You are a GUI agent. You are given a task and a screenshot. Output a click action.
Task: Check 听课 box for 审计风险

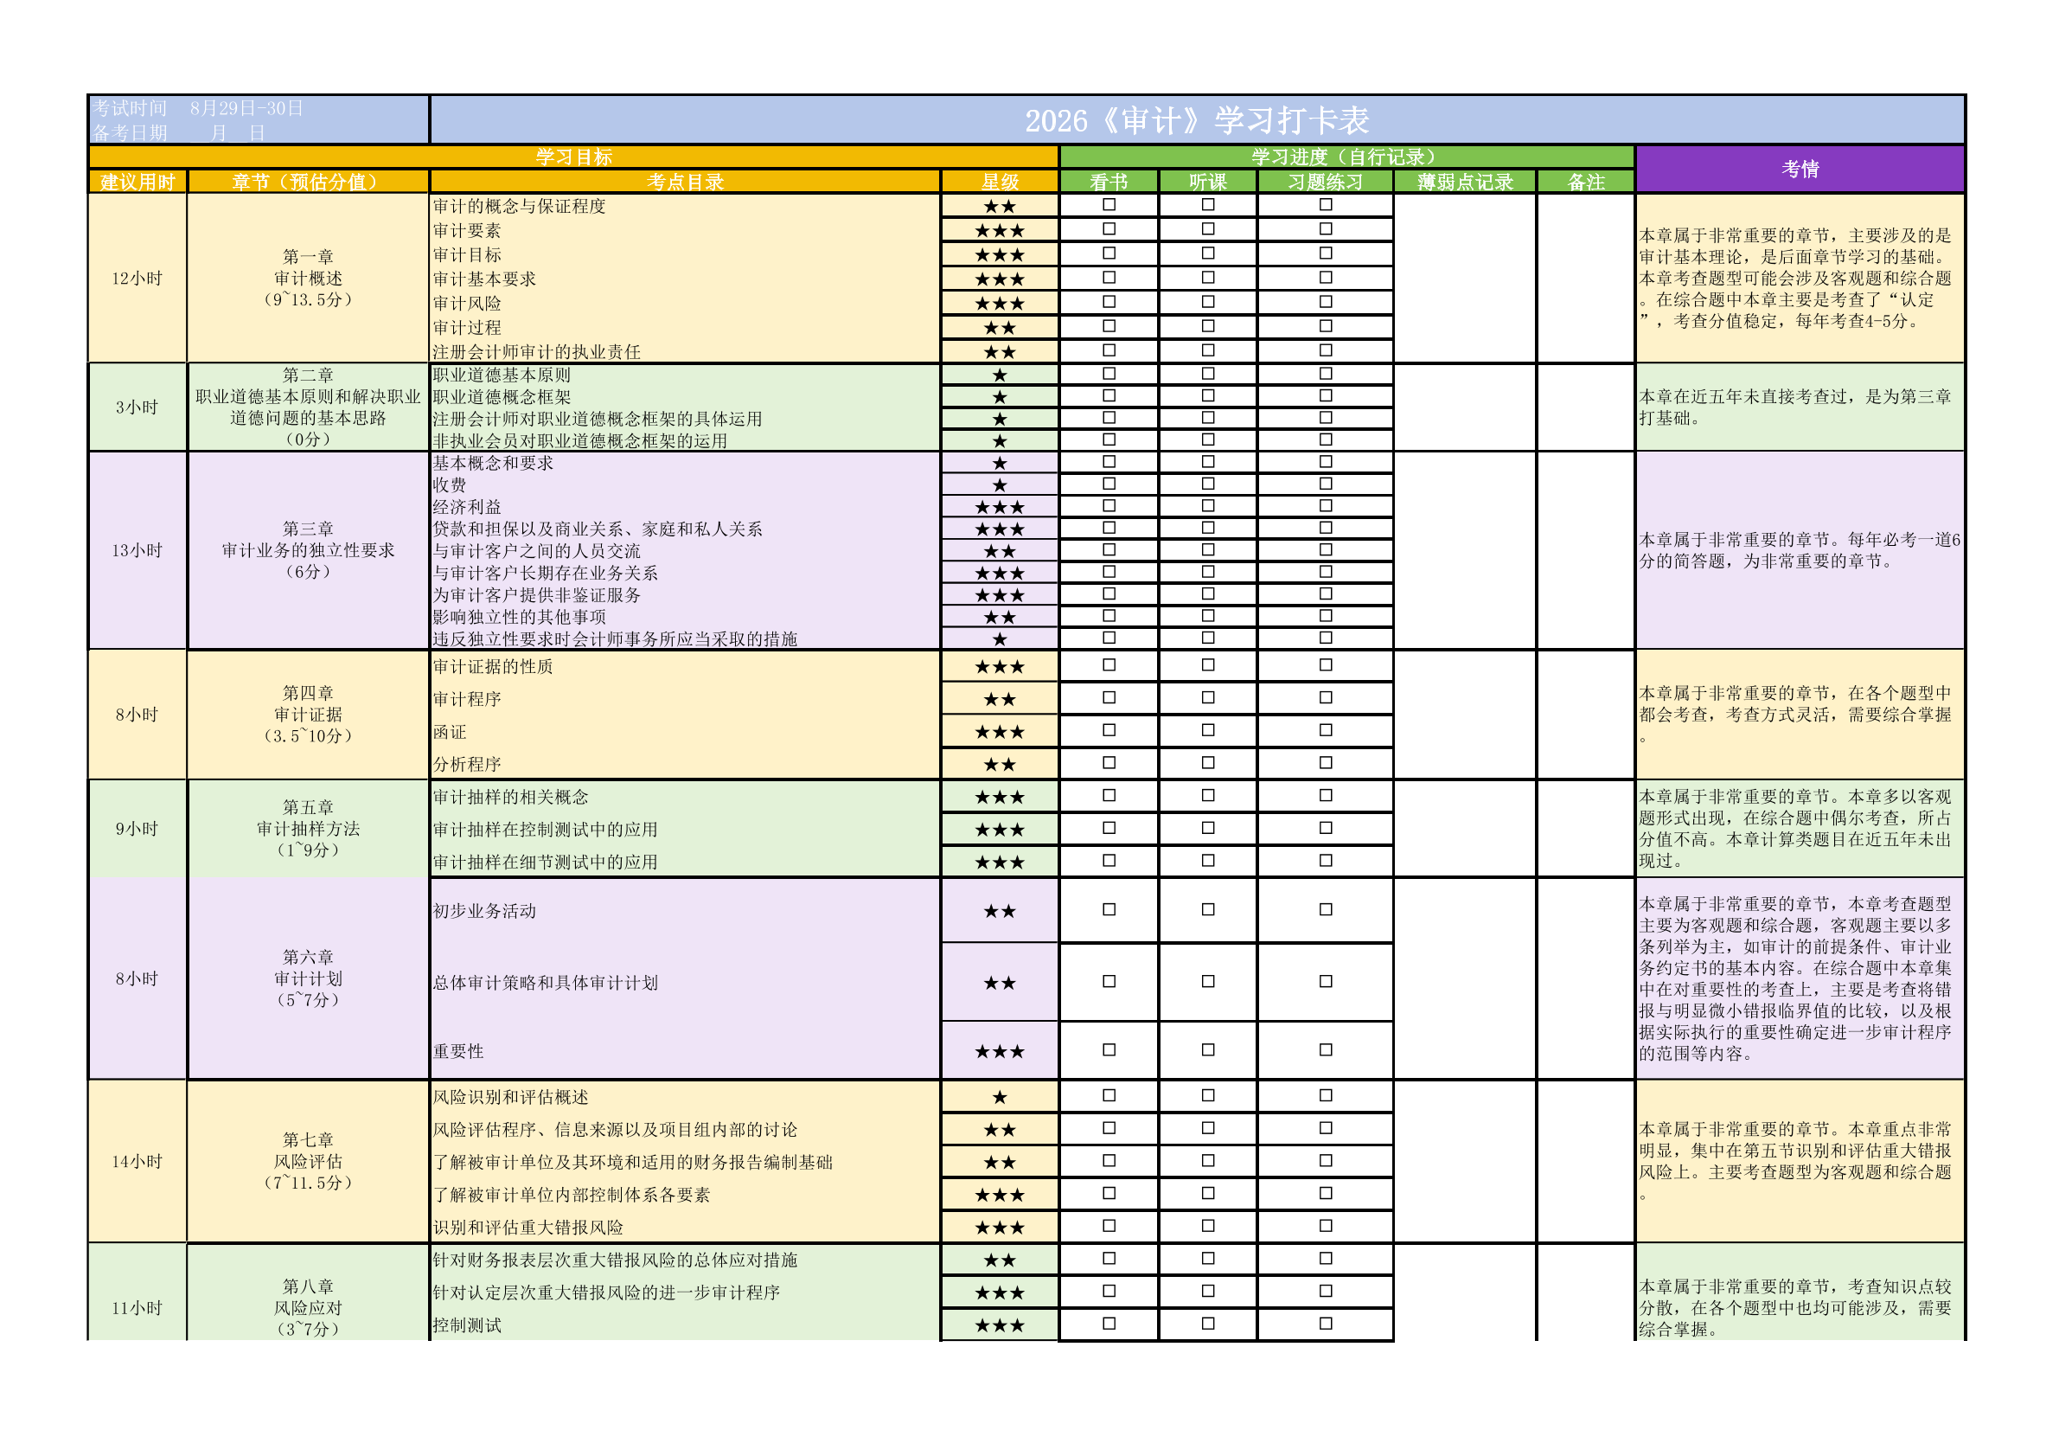coord(1208,302)
